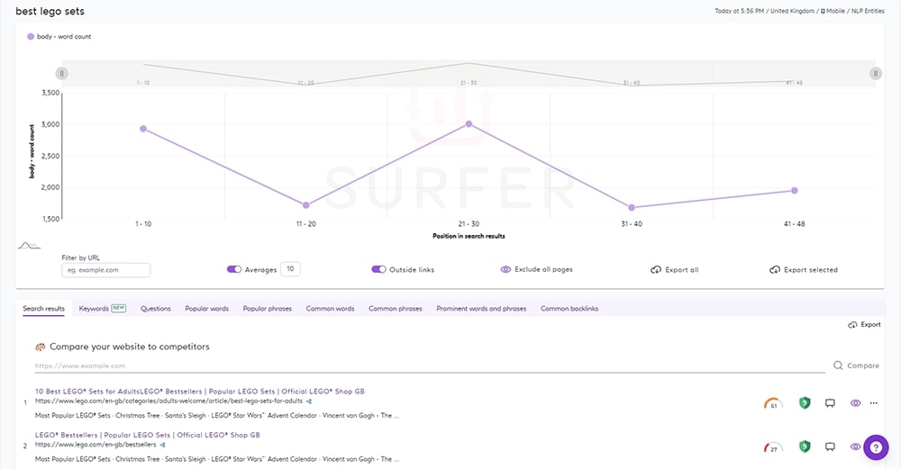The image size is (901, 469).
Task: Grab the right range slider handle on the chart
Action: [x=875, y=74]
